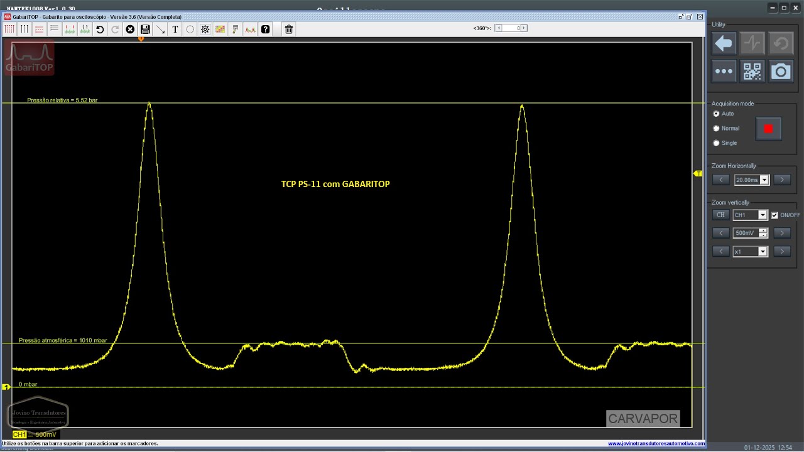The width and height of the screenshot is (804, 452).
Task: Click the red-topped cylinder markers icon
Action: point(70,29)
